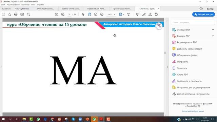Zoom in with the plus icon

tap(102, 14)
